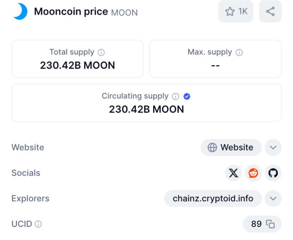Click the blue verified badge icon
293x240 pixels.
pyautogui.click(x=187, y=96)
